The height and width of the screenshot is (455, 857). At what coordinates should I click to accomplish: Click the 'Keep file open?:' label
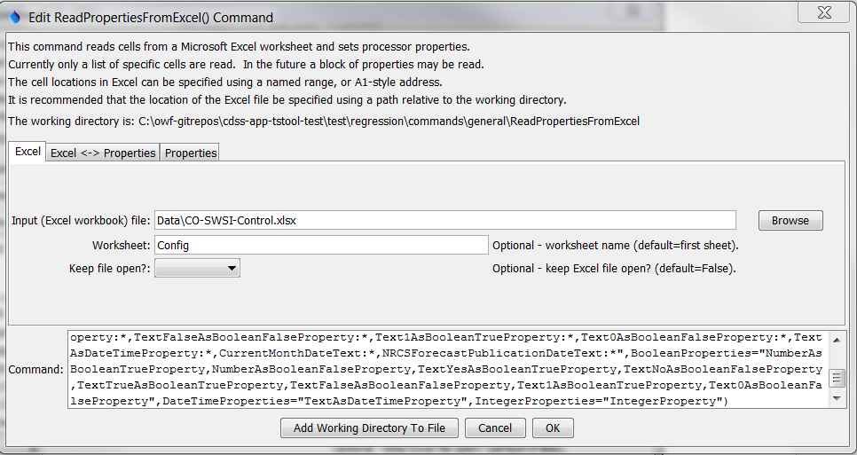[109, 268]
